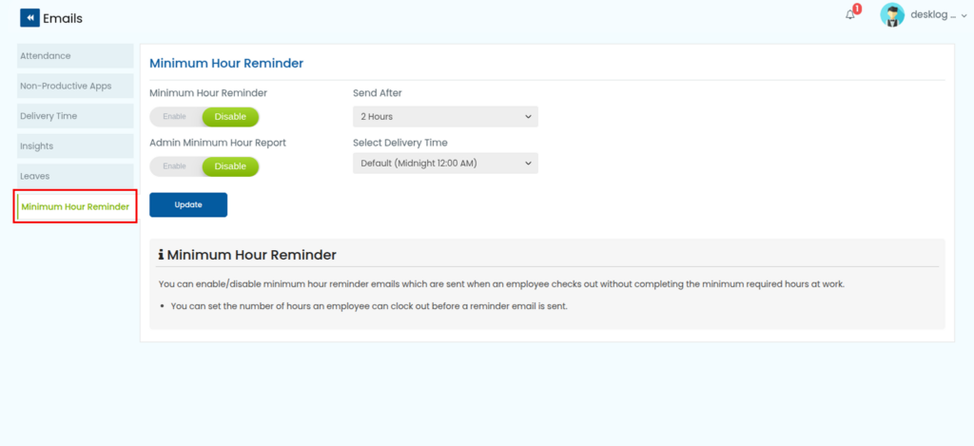Click Disable on Minimum Hour Reminder toggle
Screen dimensions: 974x446
[230, 117]
